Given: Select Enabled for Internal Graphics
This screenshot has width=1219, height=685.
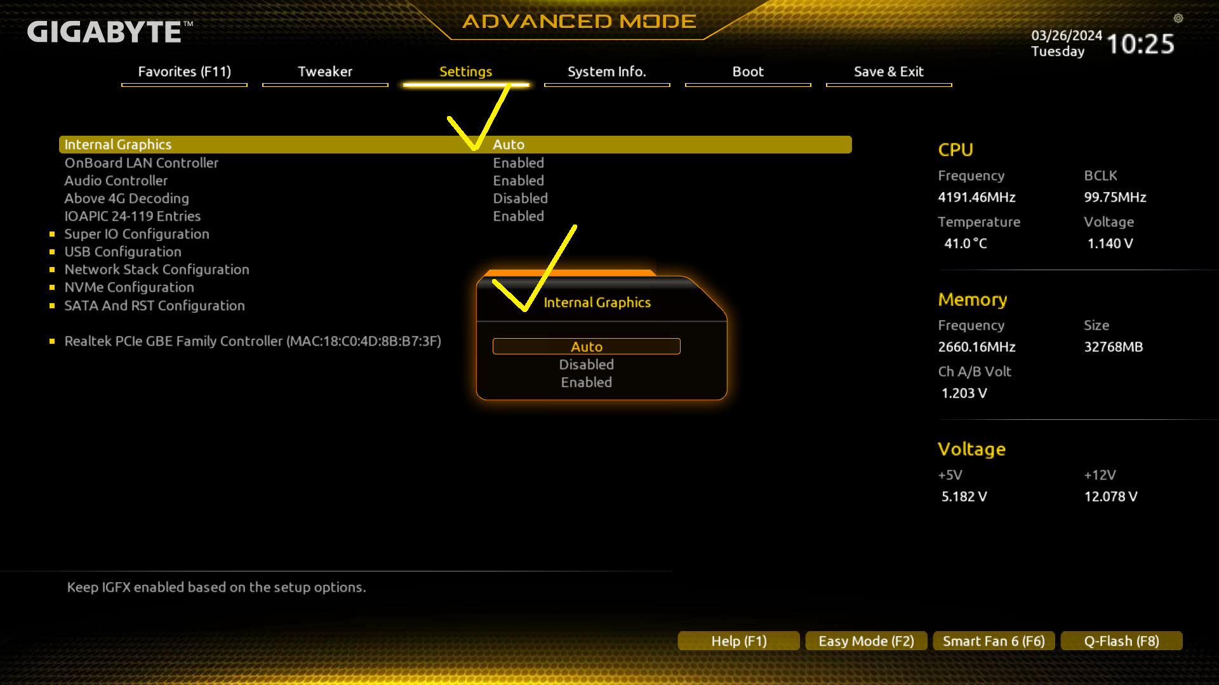Looking at the screenshot, I should (586, 381).
